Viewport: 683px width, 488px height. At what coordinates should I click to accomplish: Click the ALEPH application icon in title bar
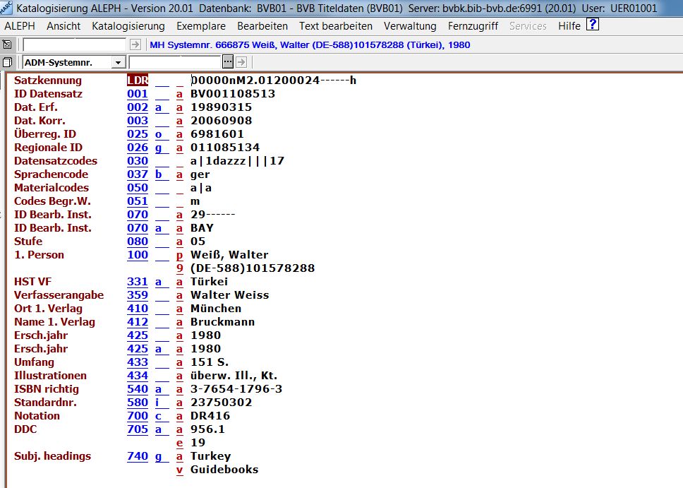pyautogui.click(x=7, y=8)
